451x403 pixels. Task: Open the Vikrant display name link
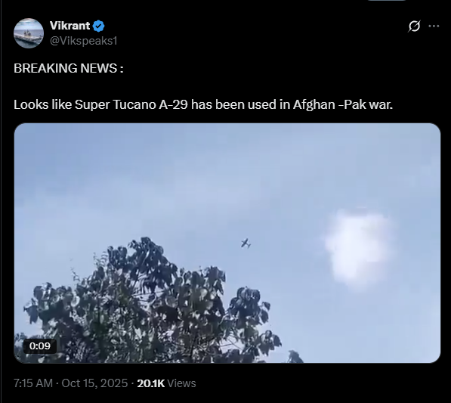pyautogui.click(x=70, y=26)
